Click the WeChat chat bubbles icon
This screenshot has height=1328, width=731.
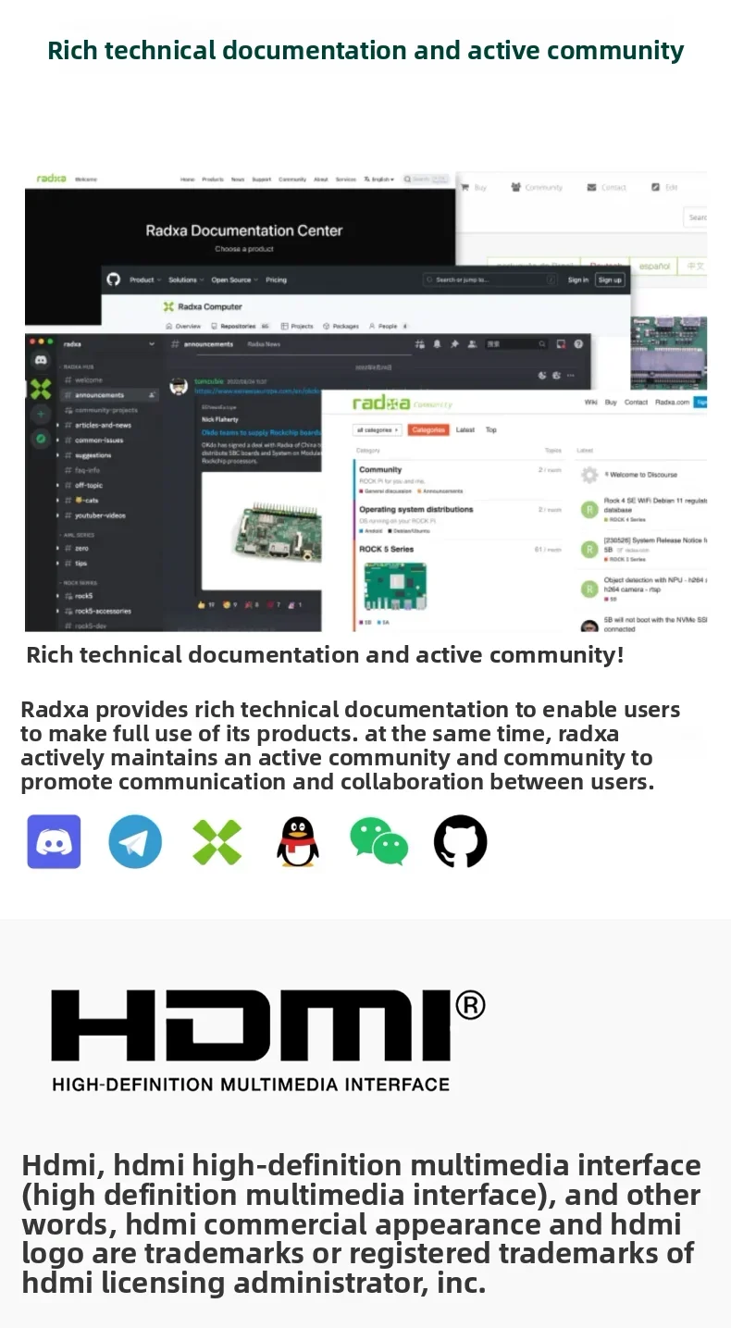379,841
